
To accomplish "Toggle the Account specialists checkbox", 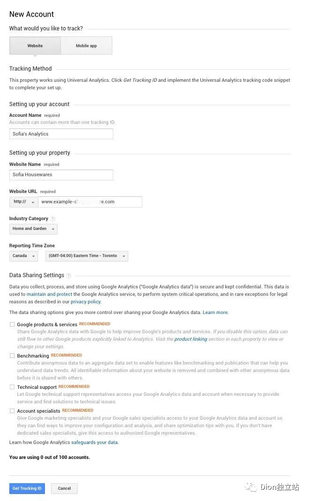I will pyautogui.click(x=12, y=411).
